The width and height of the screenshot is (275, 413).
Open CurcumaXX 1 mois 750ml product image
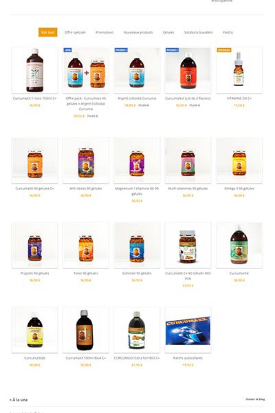point(35,70)
